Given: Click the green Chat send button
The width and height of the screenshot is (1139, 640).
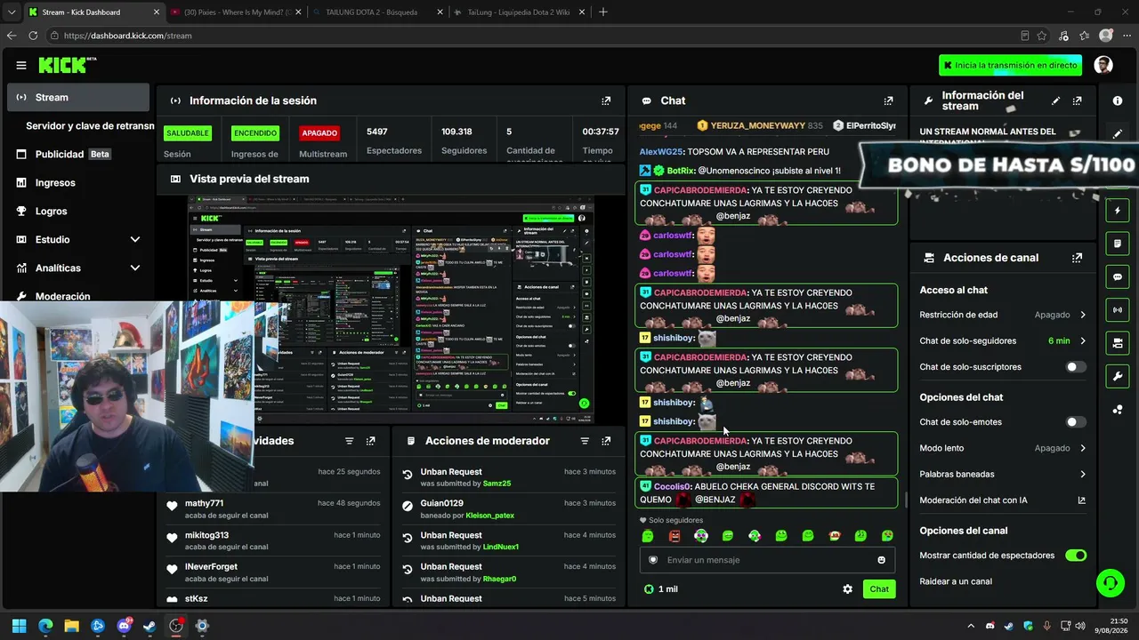Looking at the screenshot, I should click(879, 589).
